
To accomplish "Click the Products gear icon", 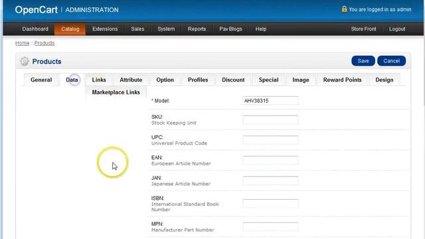I will pyautogui.click(x=25, y=62).
